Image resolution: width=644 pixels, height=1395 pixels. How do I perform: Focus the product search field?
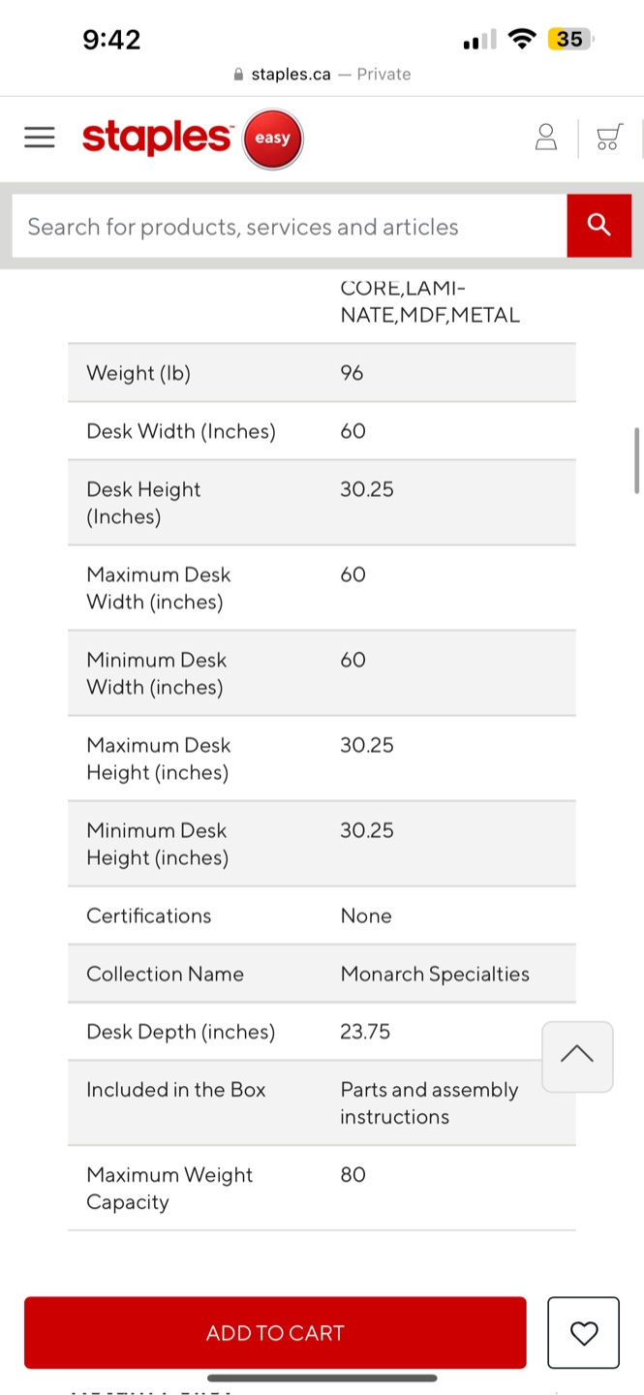(290, 226)
